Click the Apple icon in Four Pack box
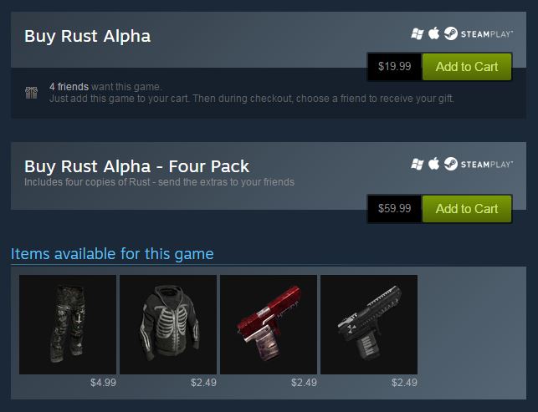538x412 pixels. [x=433, y=164]
